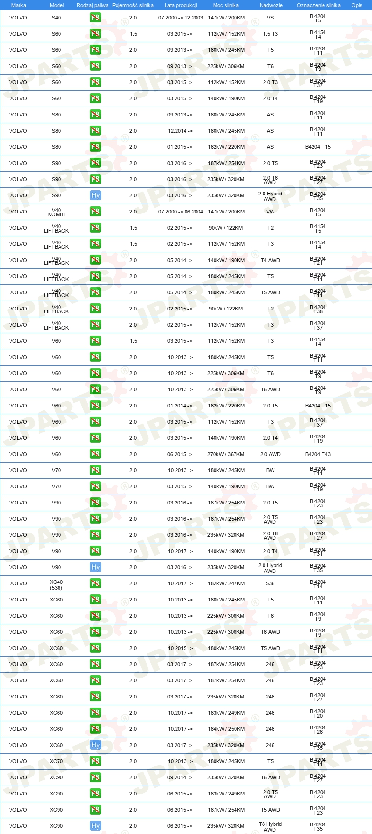Click the B 4204 T26 engine code
Viewport: 372px width, 834px height.
[318, 729]
